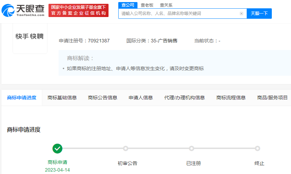This screenshot has height=174, width=291.
Task: Select the green checkmark 商标申请 step
Action: click(57, 149)
